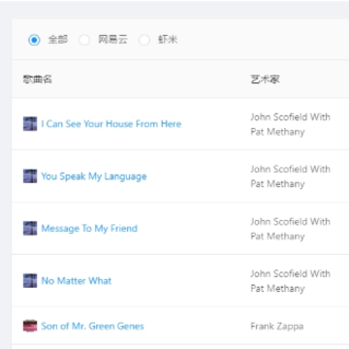
Task: Click the 歌曲名 column header
Action: pos(38,79)
